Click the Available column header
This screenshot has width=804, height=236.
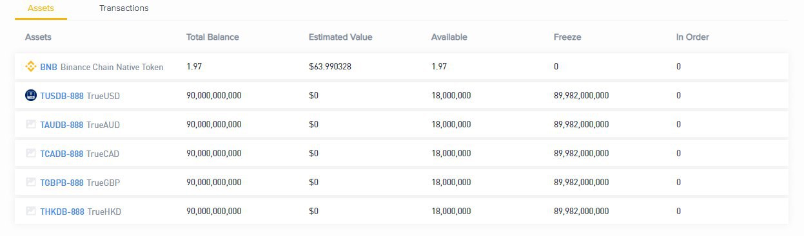(x=449, y=37)
